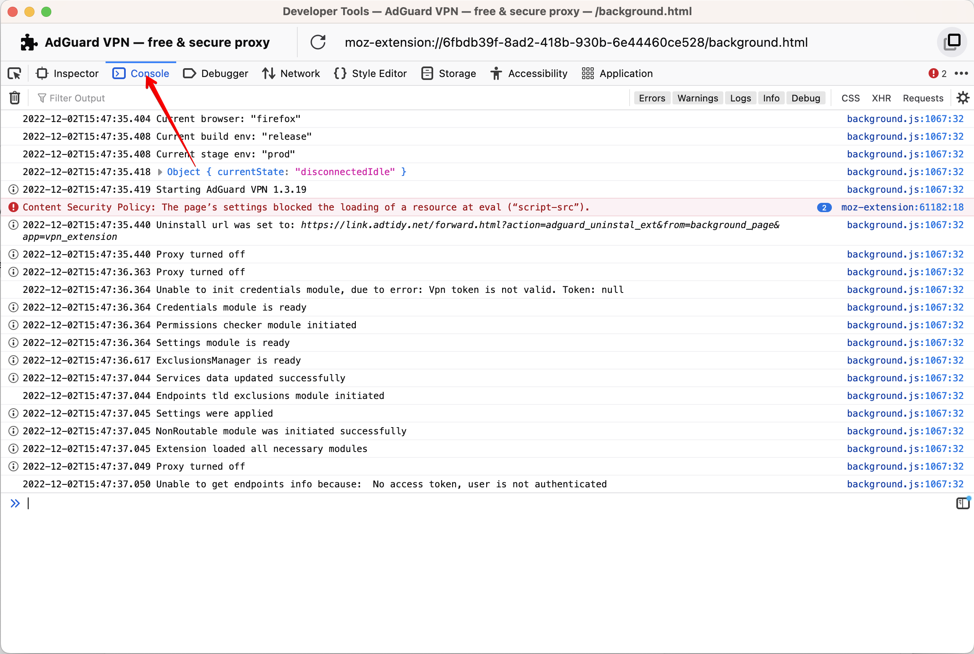974x654 pixels.
Task: Toggle the Errors filter button
Action: (x=652, y=98)
